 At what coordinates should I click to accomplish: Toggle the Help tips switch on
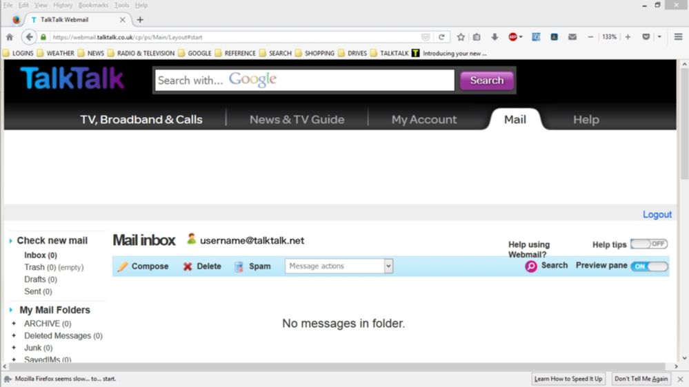tap(648, 244)
